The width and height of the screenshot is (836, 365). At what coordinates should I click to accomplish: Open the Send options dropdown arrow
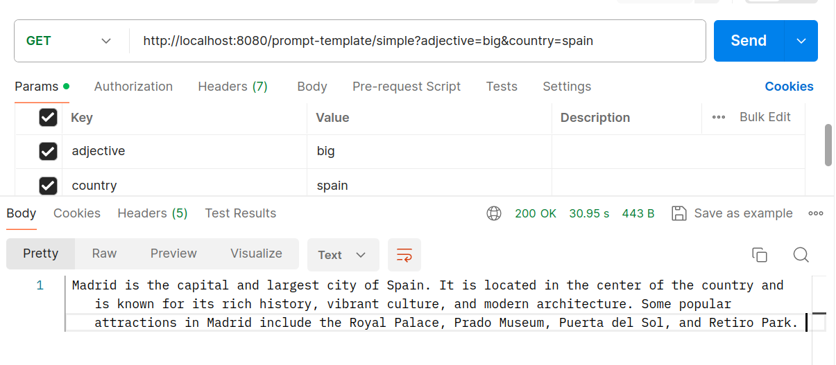pos(801,41)
